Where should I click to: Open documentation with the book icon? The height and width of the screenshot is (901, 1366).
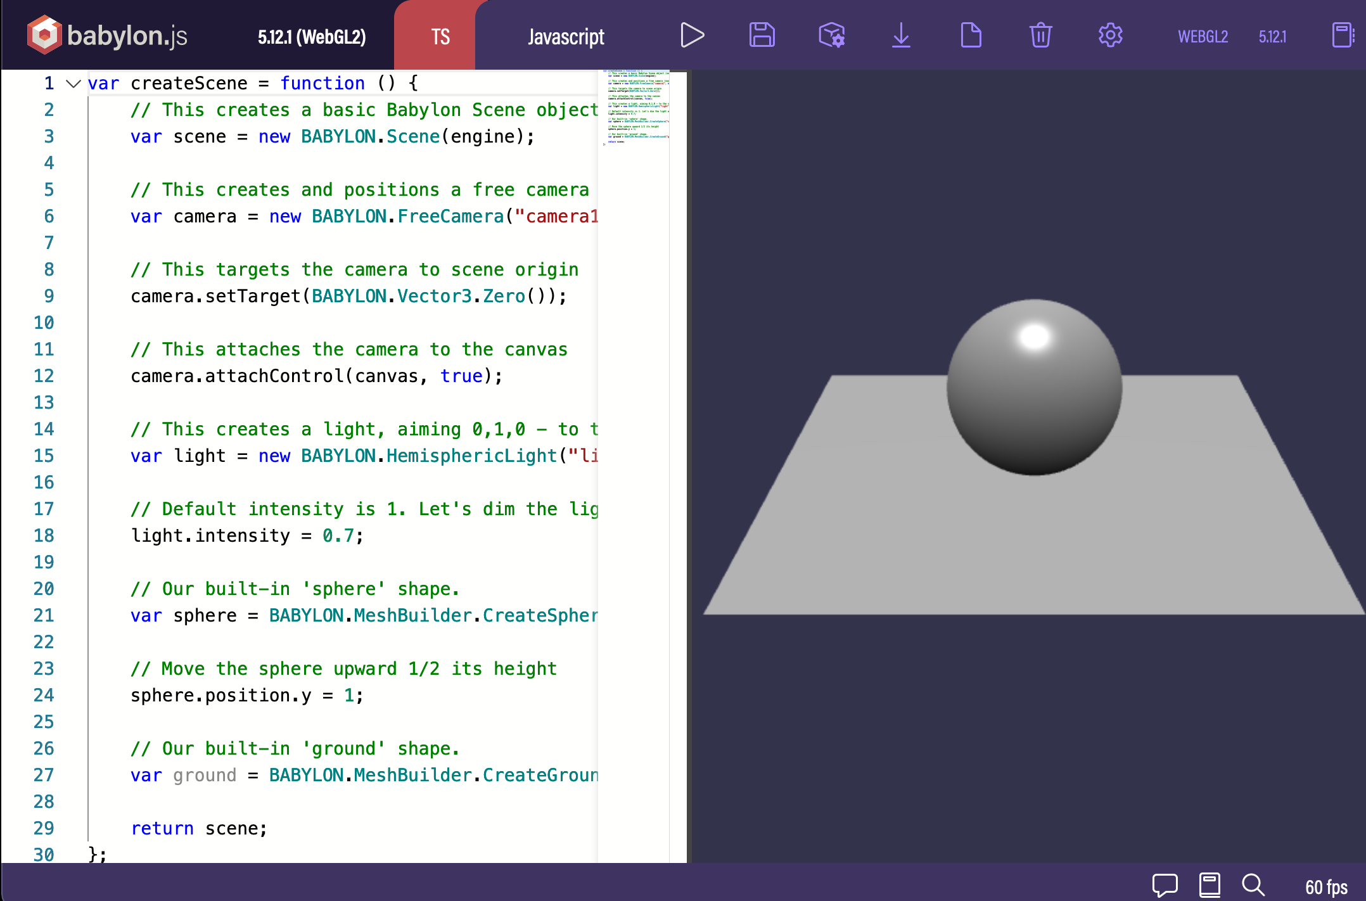click(1209, 885)
